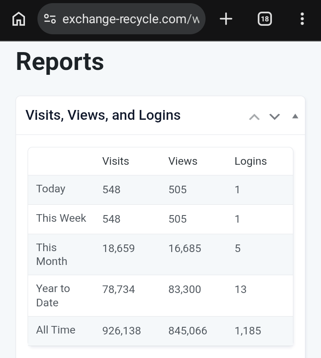The image size is (321, 358).
Task: Click the Visits, Views, and Logins title
Action: pyautogui.click(x=103, y=115)
